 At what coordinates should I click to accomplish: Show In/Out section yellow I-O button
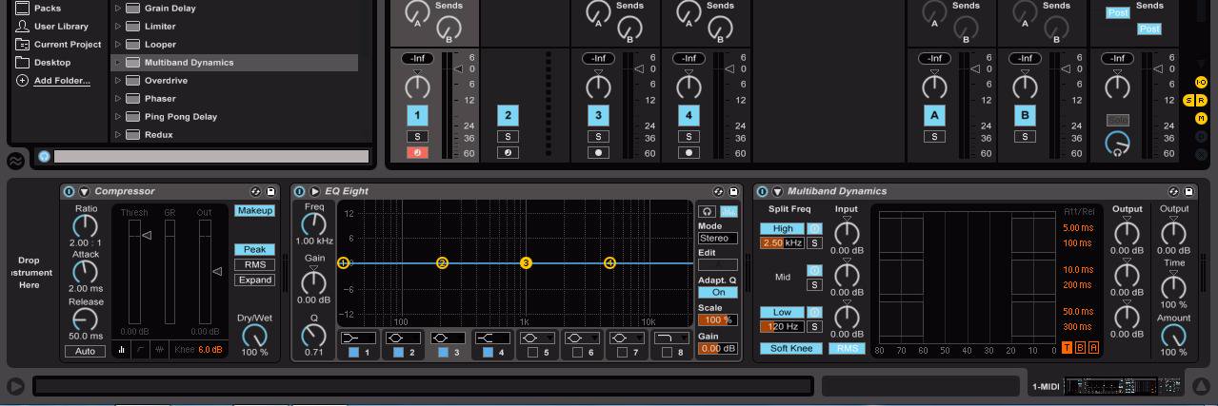click(1201, 83)
